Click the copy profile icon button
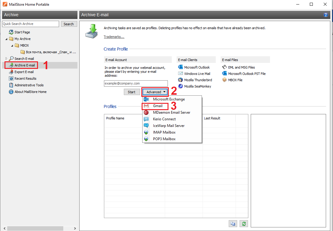This screenshot has width=333, height=231. pyautogui.click(x=233, y=223)
